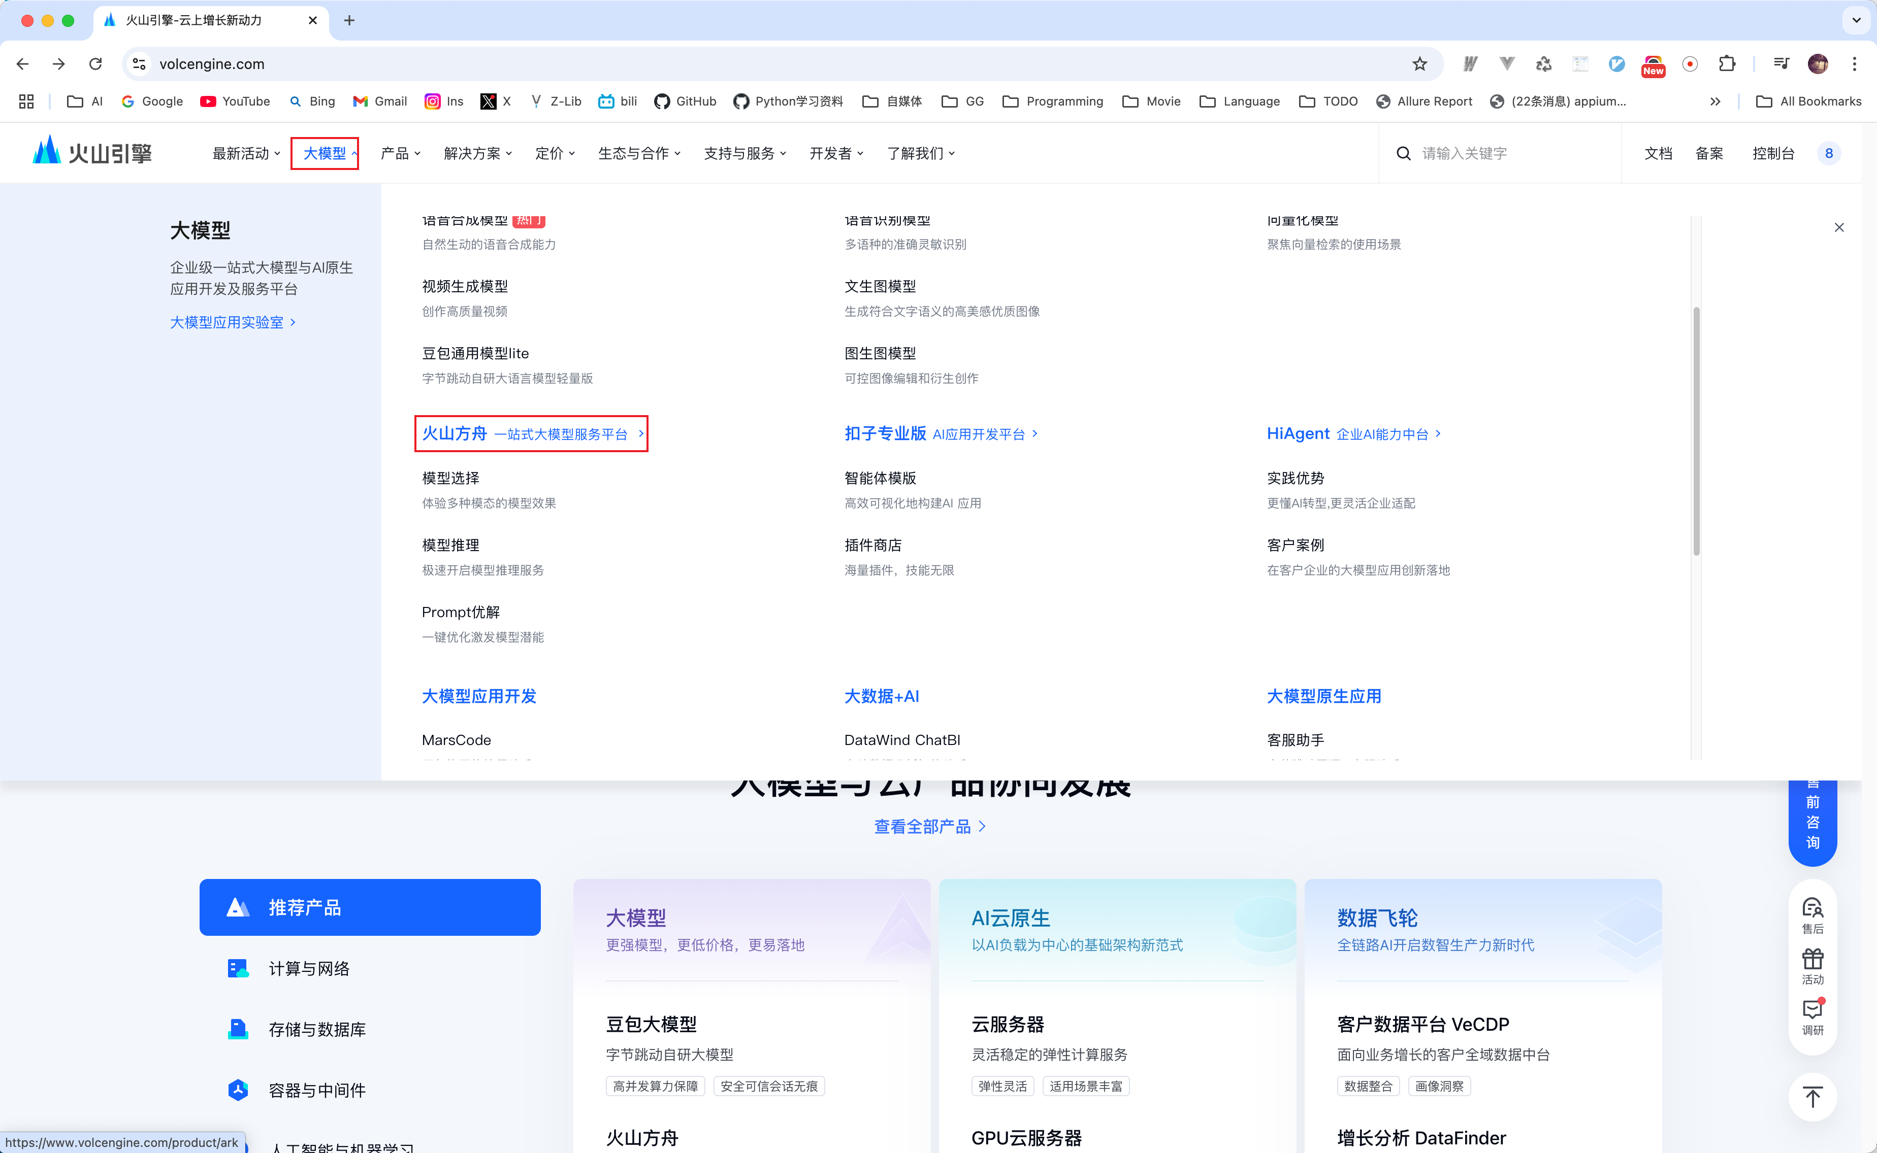Click the 调研 survey icon
The height and width of the screenshot is (1153, 1877).
point(1812,1018)
